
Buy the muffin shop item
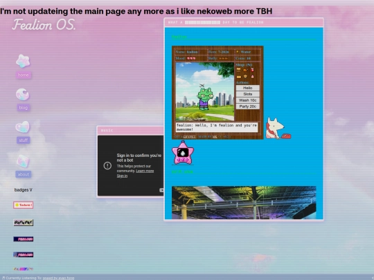tap(245, 77)
